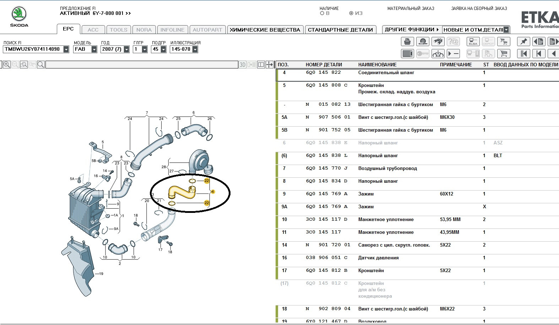The width and height of the screenshot is (559, 325).
Task: Click the printer icon button
Action: click(407, 42)
